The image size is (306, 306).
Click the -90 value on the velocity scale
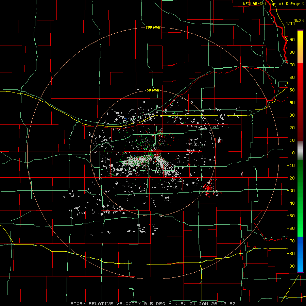(291, 266)
